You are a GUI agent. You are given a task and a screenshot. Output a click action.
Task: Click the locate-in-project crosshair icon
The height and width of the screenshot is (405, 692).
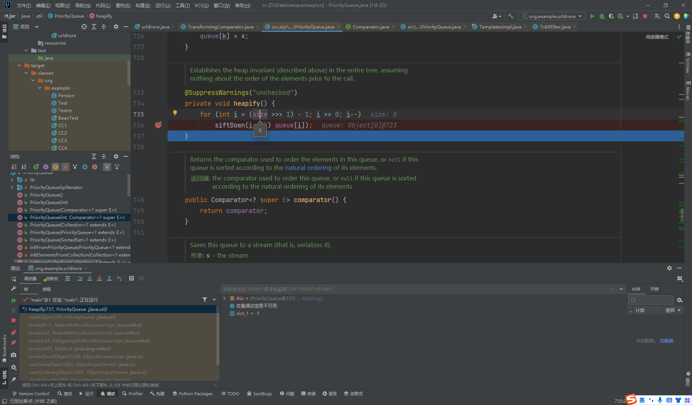[84, 27]
